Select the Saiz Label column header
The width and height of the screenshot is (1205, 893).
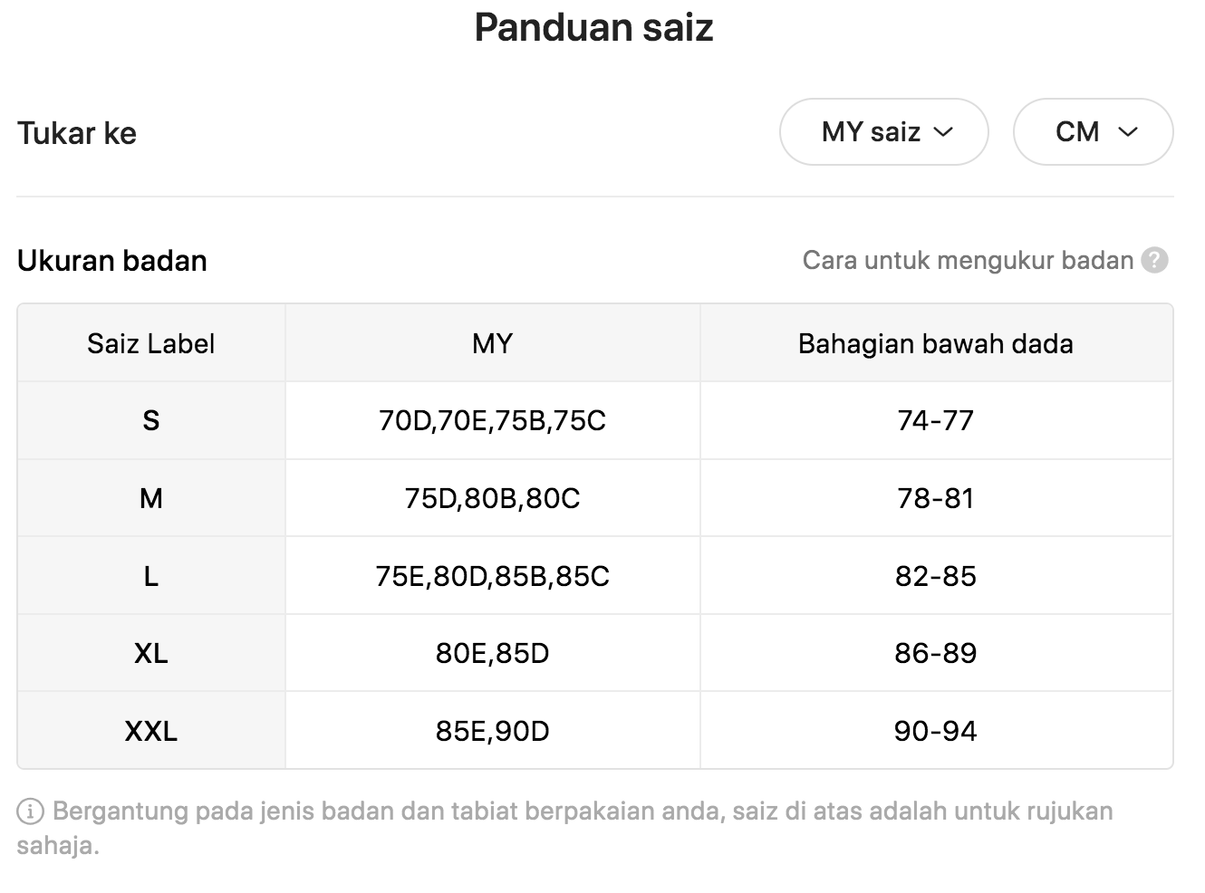click(151, 343)
